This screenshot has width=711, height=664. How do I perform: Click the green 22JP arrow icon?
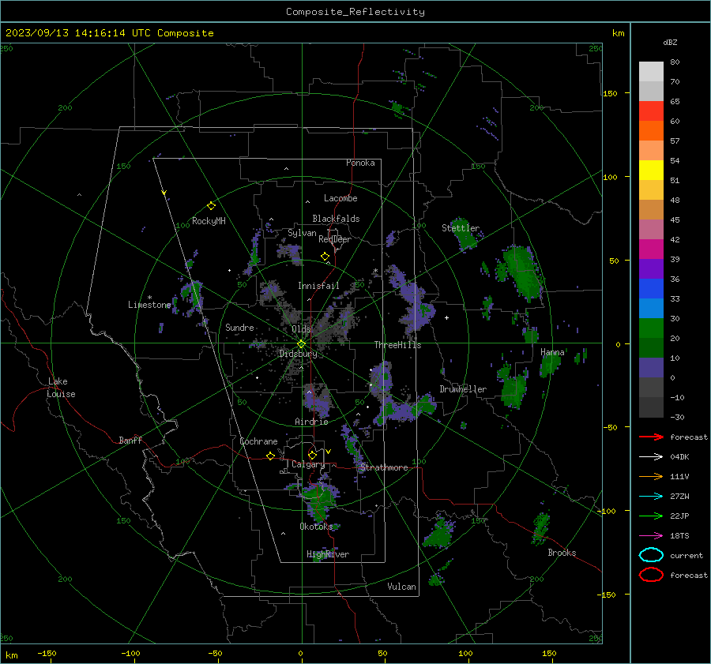(x=651, y=516)
